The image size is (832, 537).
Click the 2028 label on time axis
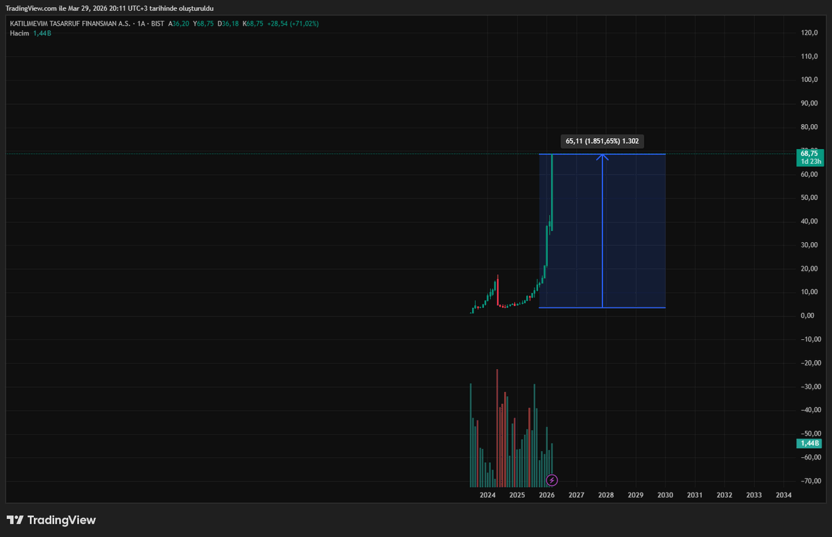click(x=606, y=495)
